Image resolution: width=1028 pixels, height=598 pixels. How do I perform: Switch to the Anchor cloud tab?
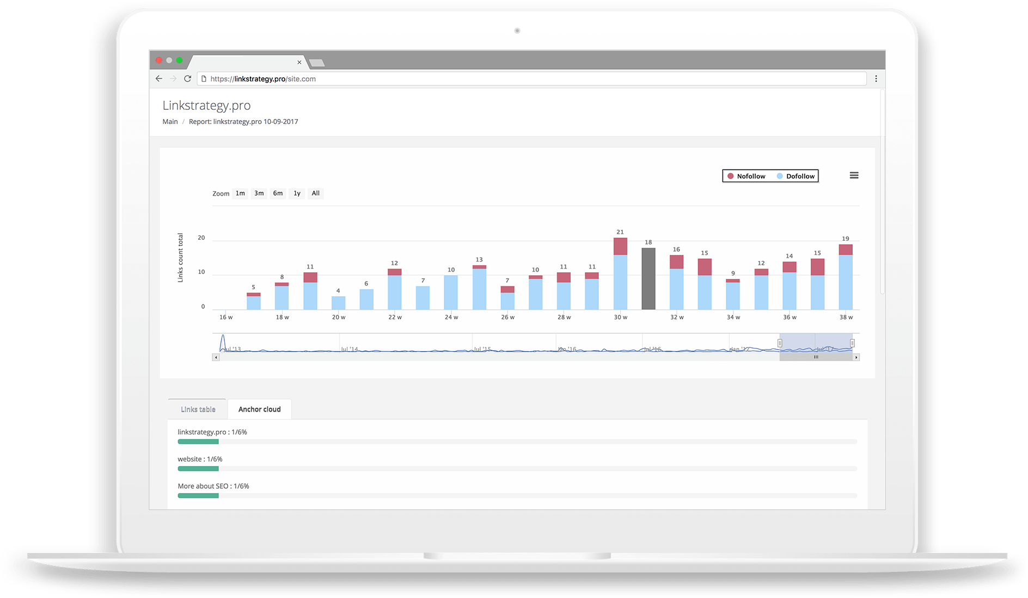coord(259,409)
